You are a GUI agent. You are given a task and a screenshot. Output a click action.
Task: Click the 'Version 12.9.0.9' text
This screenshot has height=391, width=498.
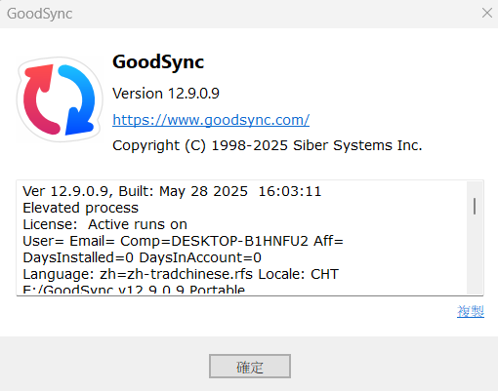coord(166,94)
